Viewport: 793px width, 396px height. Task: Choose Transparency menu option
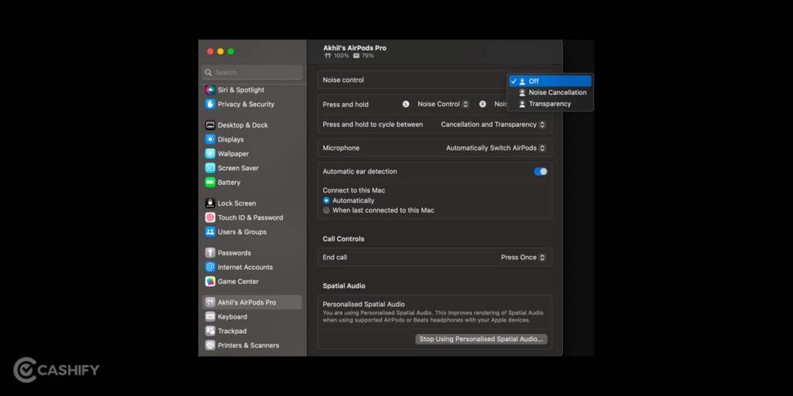pos(551,104)
